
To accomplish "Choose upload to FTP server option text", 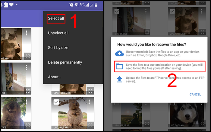I will (x=165, y=80).
